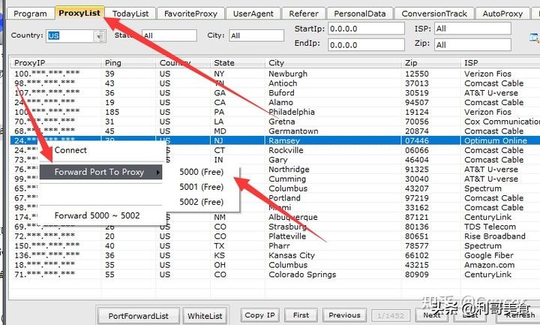Select the Platteville city cell
This screenshot has height=325, width=540.
tap(287, 236)
